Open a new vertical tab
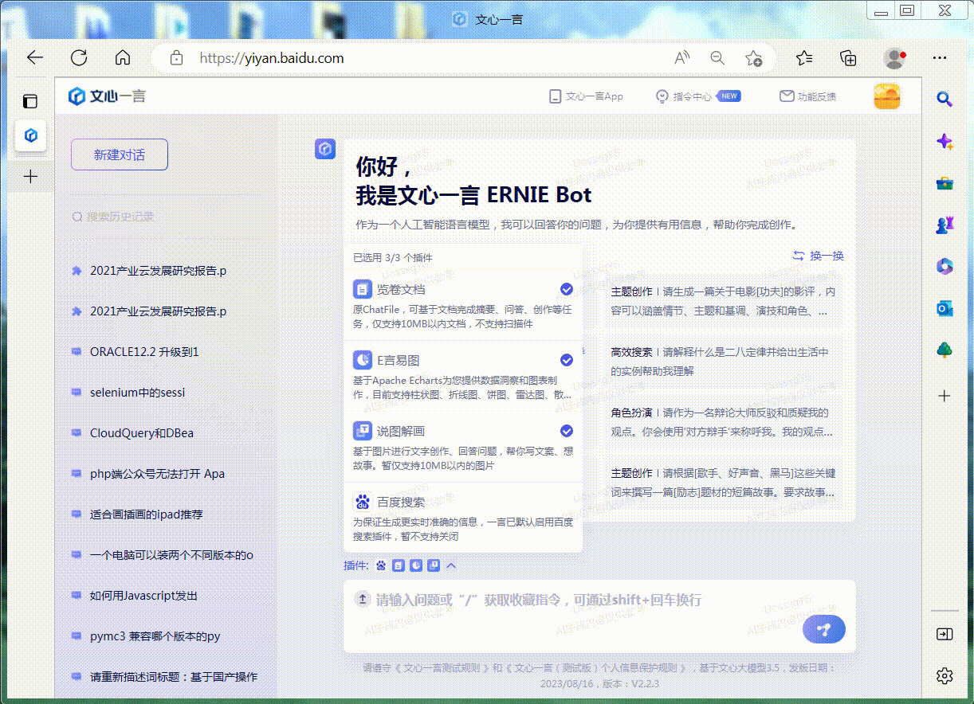 (x=31, y=176)
